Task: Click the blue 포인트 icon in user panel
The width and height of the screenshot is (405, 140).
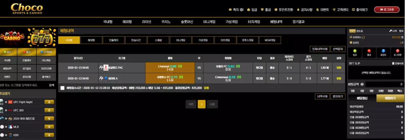Action: (x=383, y=51)
